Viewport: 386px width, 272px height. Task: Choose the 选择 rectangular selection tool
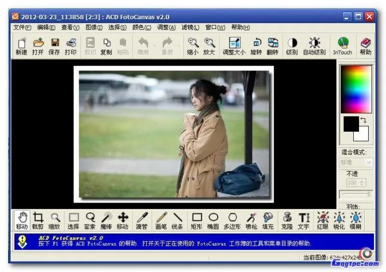(x=73, y=220)
